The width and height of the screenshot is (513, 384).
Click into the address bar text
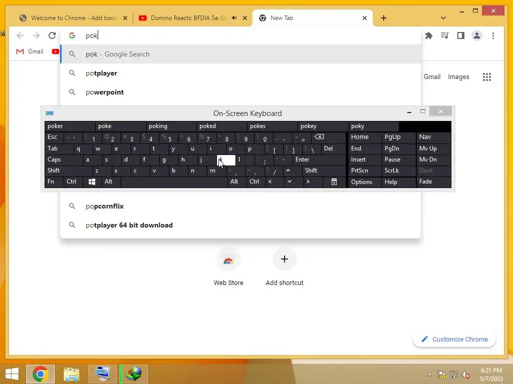point(92,35)
